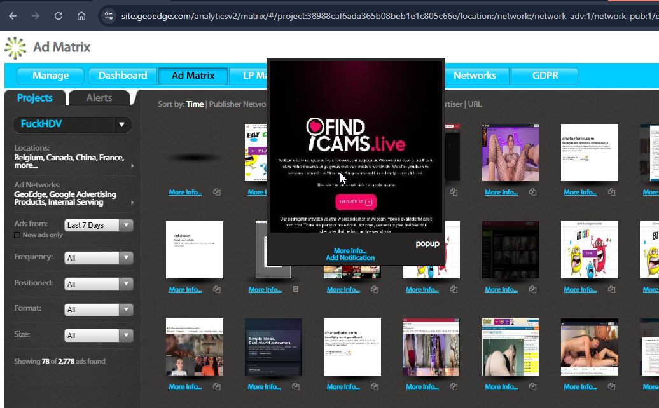Open the Networks tab
Image resolution: width=659 pixels, height=408 pixels.
pos(475,76)
